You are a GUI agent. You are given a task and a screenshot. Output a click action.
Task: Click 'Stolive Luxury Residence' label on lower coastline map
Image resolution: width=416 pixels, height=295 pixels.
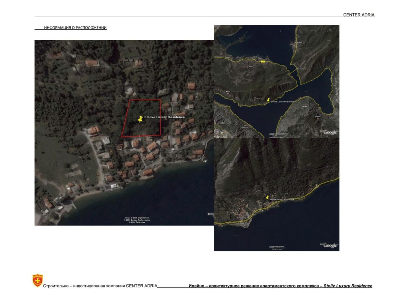[282, 199]
